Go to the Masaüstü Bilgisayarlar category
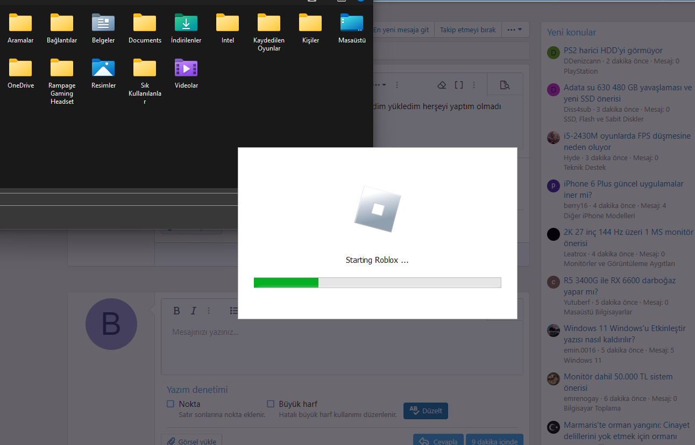695x445 pixels. pos(598,312)
